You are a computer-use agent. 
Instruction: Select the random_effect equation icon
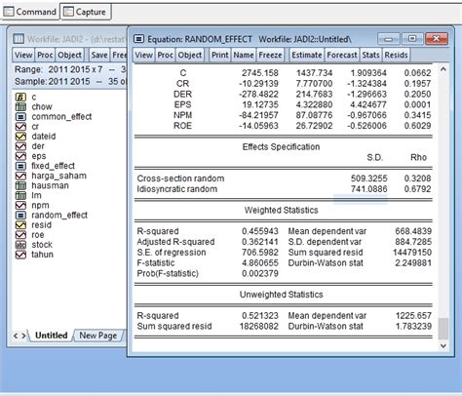(x=20, y=216)
